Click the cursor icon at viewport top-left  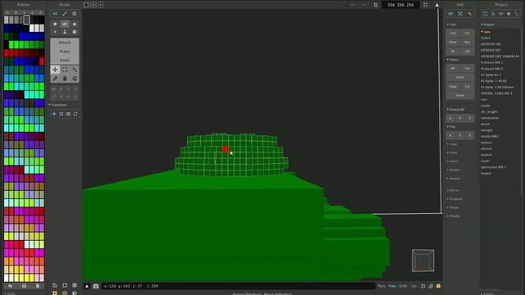(x=86, y=5)
